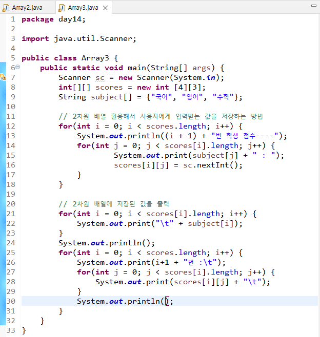Click the string "국어" on line 9
Image resolution: width=320 pixels, height=337 pixels.
(162, 97)
